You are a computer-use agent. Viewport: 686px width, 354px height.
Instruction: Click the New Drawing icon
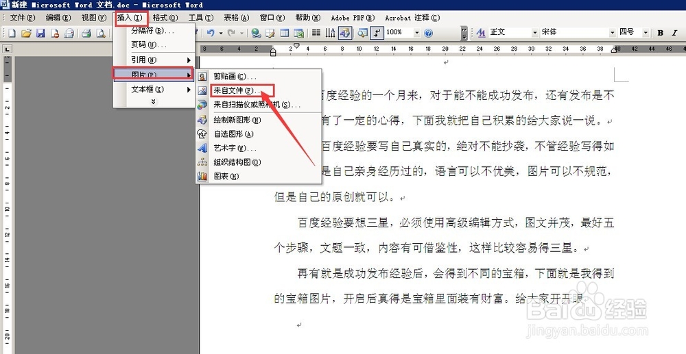(202, 120)
